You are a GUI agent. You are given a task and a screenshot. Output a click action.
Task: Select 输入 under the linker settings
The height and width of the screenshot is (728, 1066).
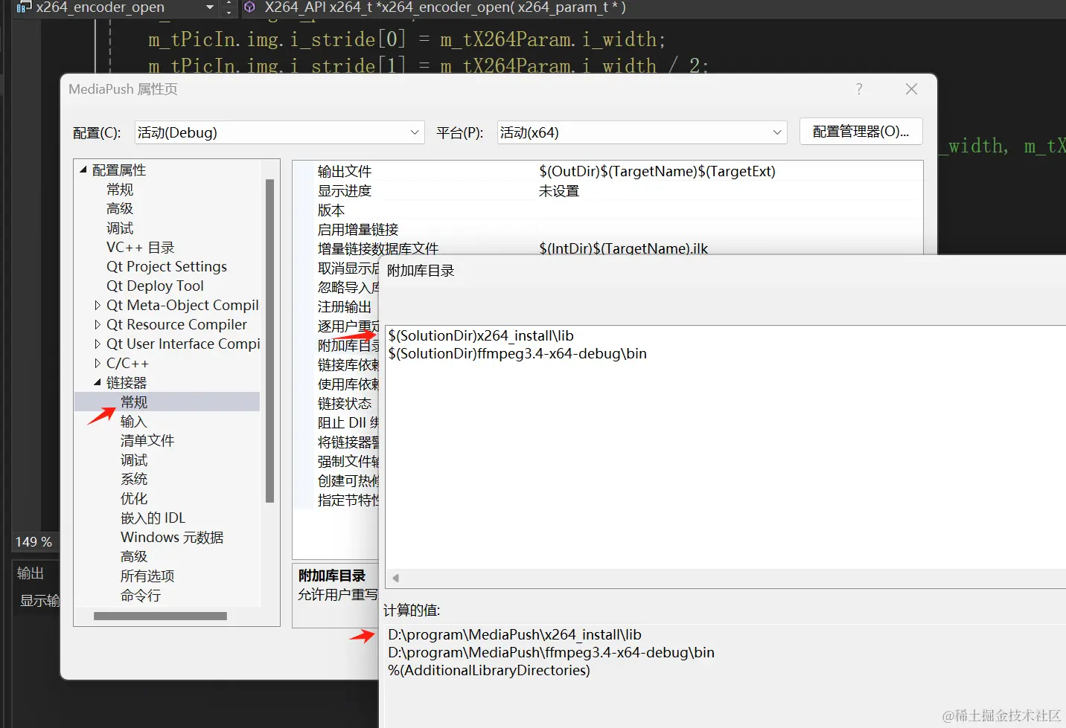tap(134, 421)
